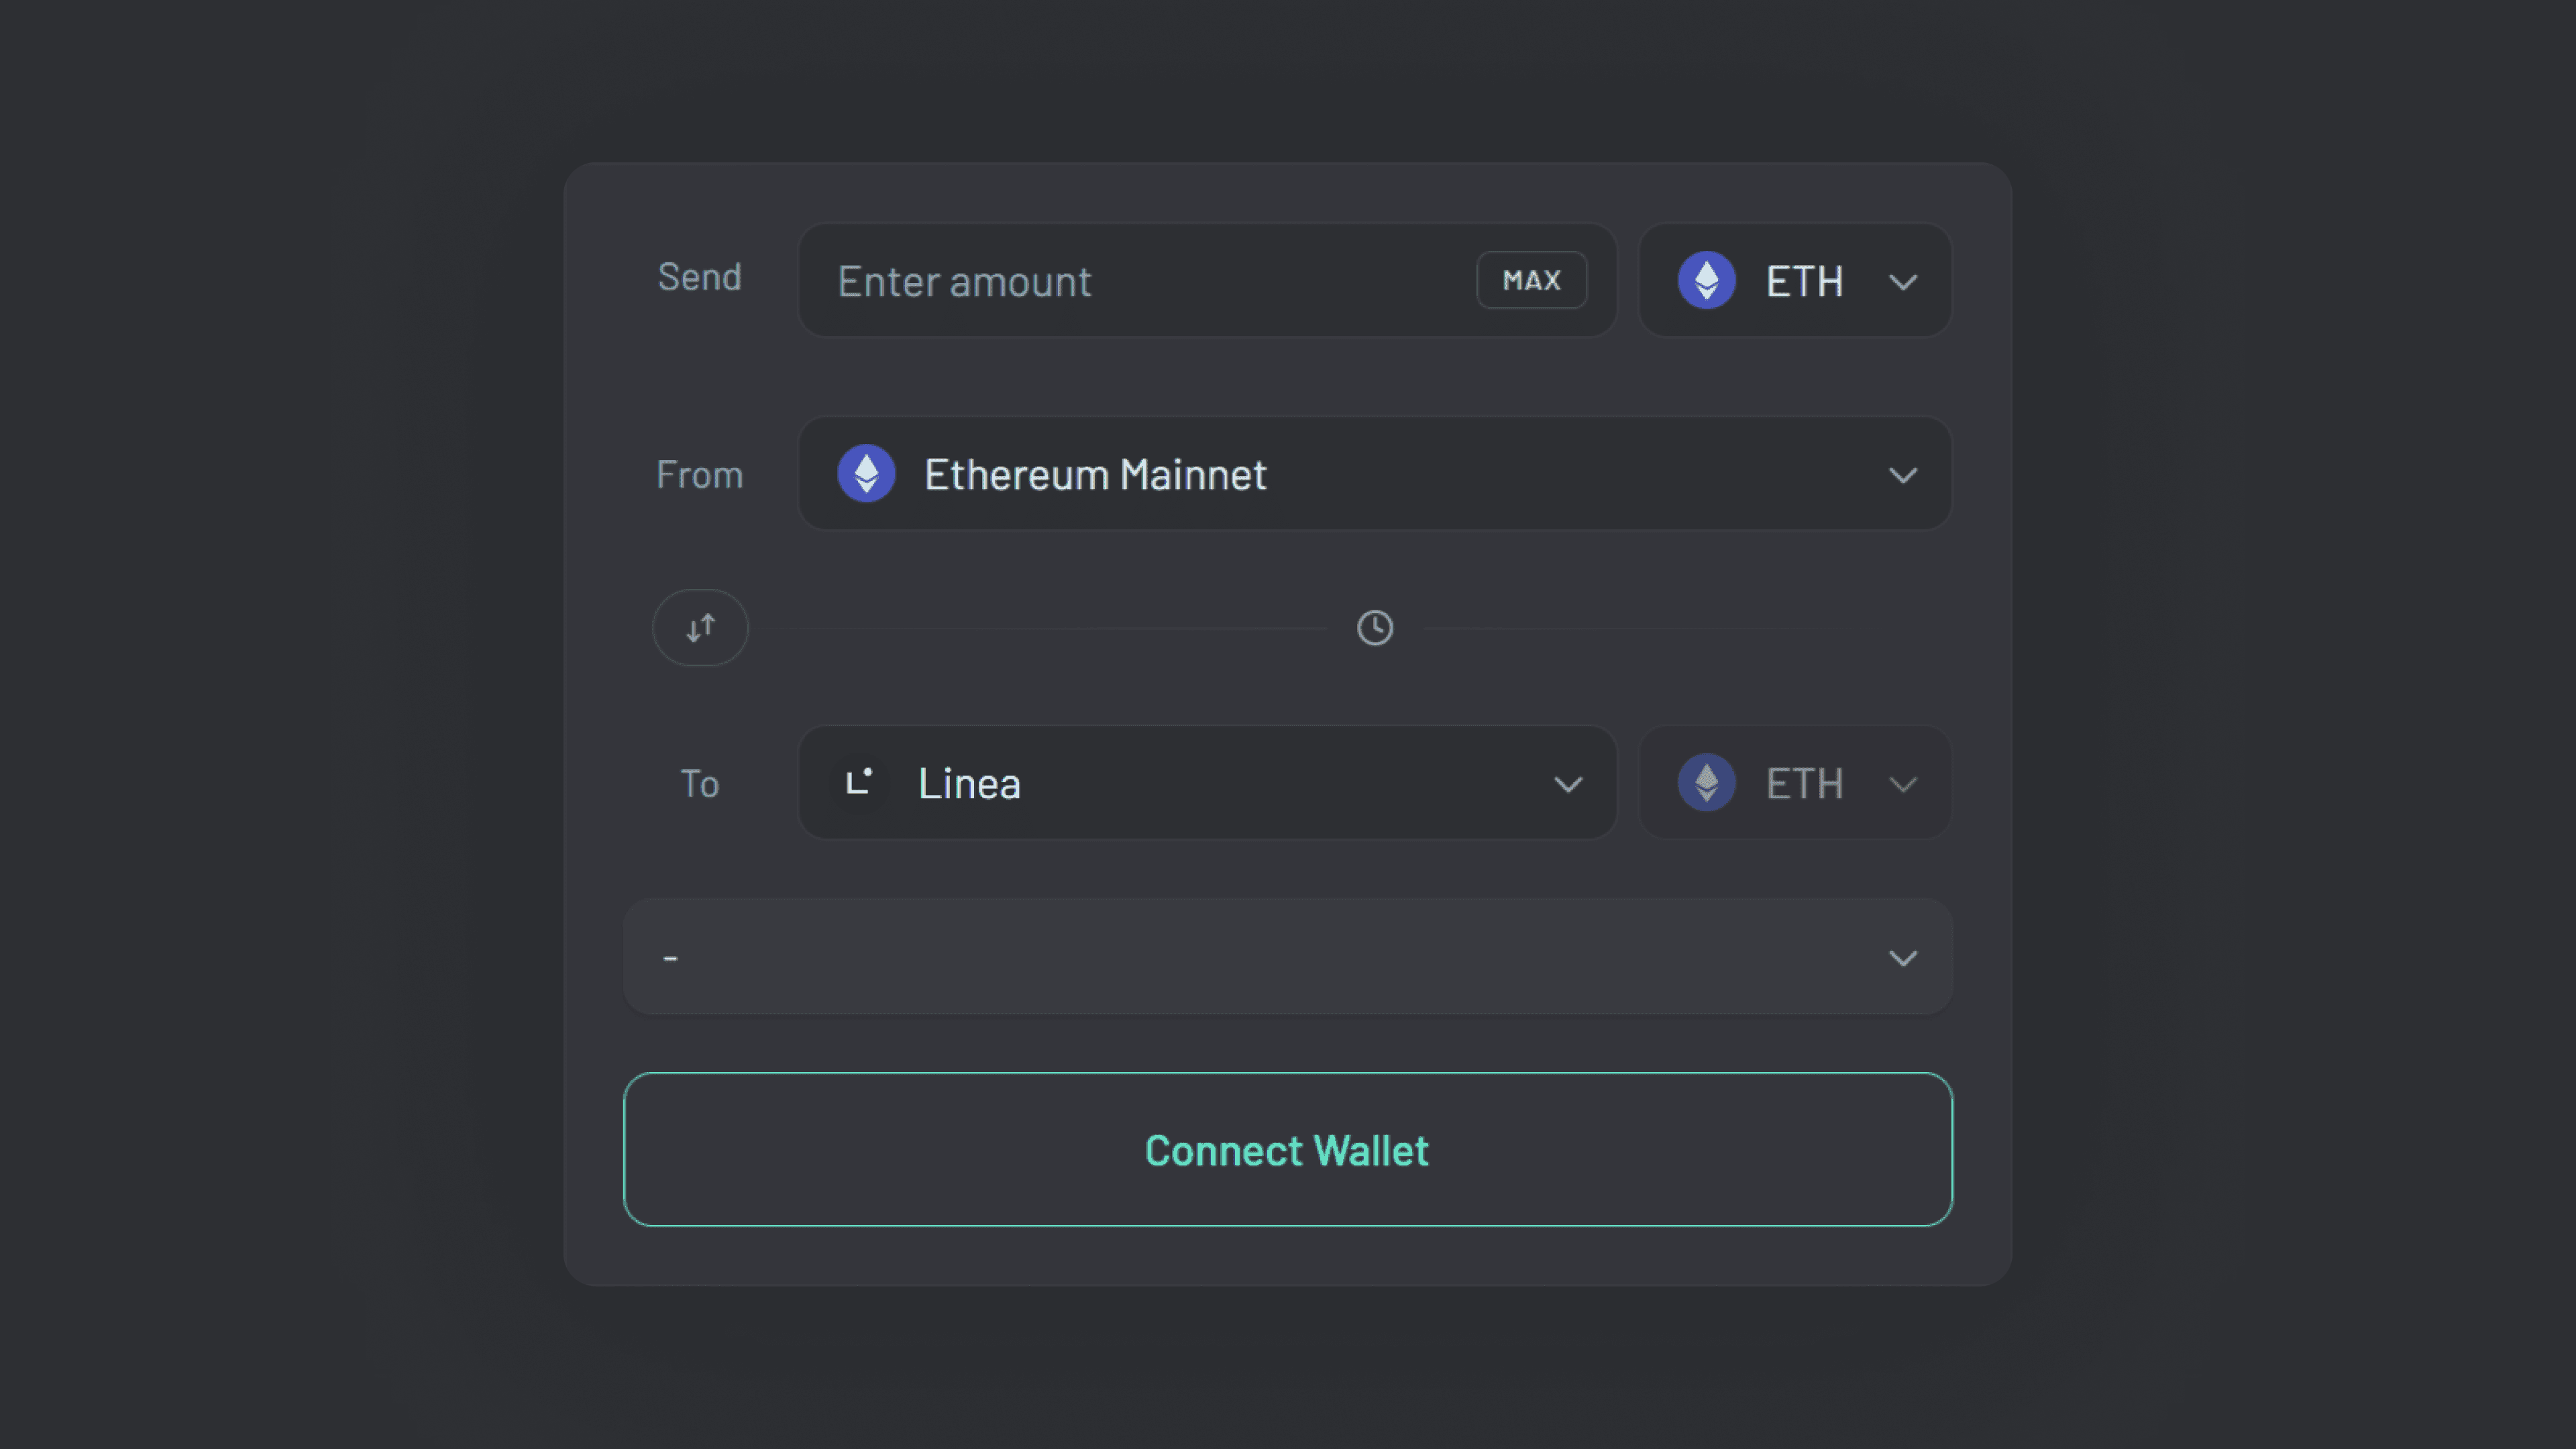Select the Ethereum Mainnet source network text

(1095, 474)
